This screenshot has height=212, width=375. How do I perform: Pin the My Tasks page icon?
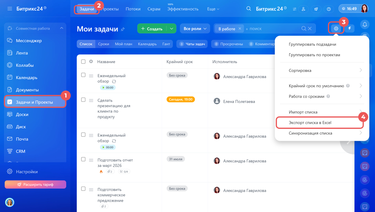click(x=123, y=29)
